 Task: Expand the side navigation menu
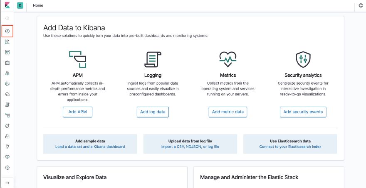click(7, 183)
